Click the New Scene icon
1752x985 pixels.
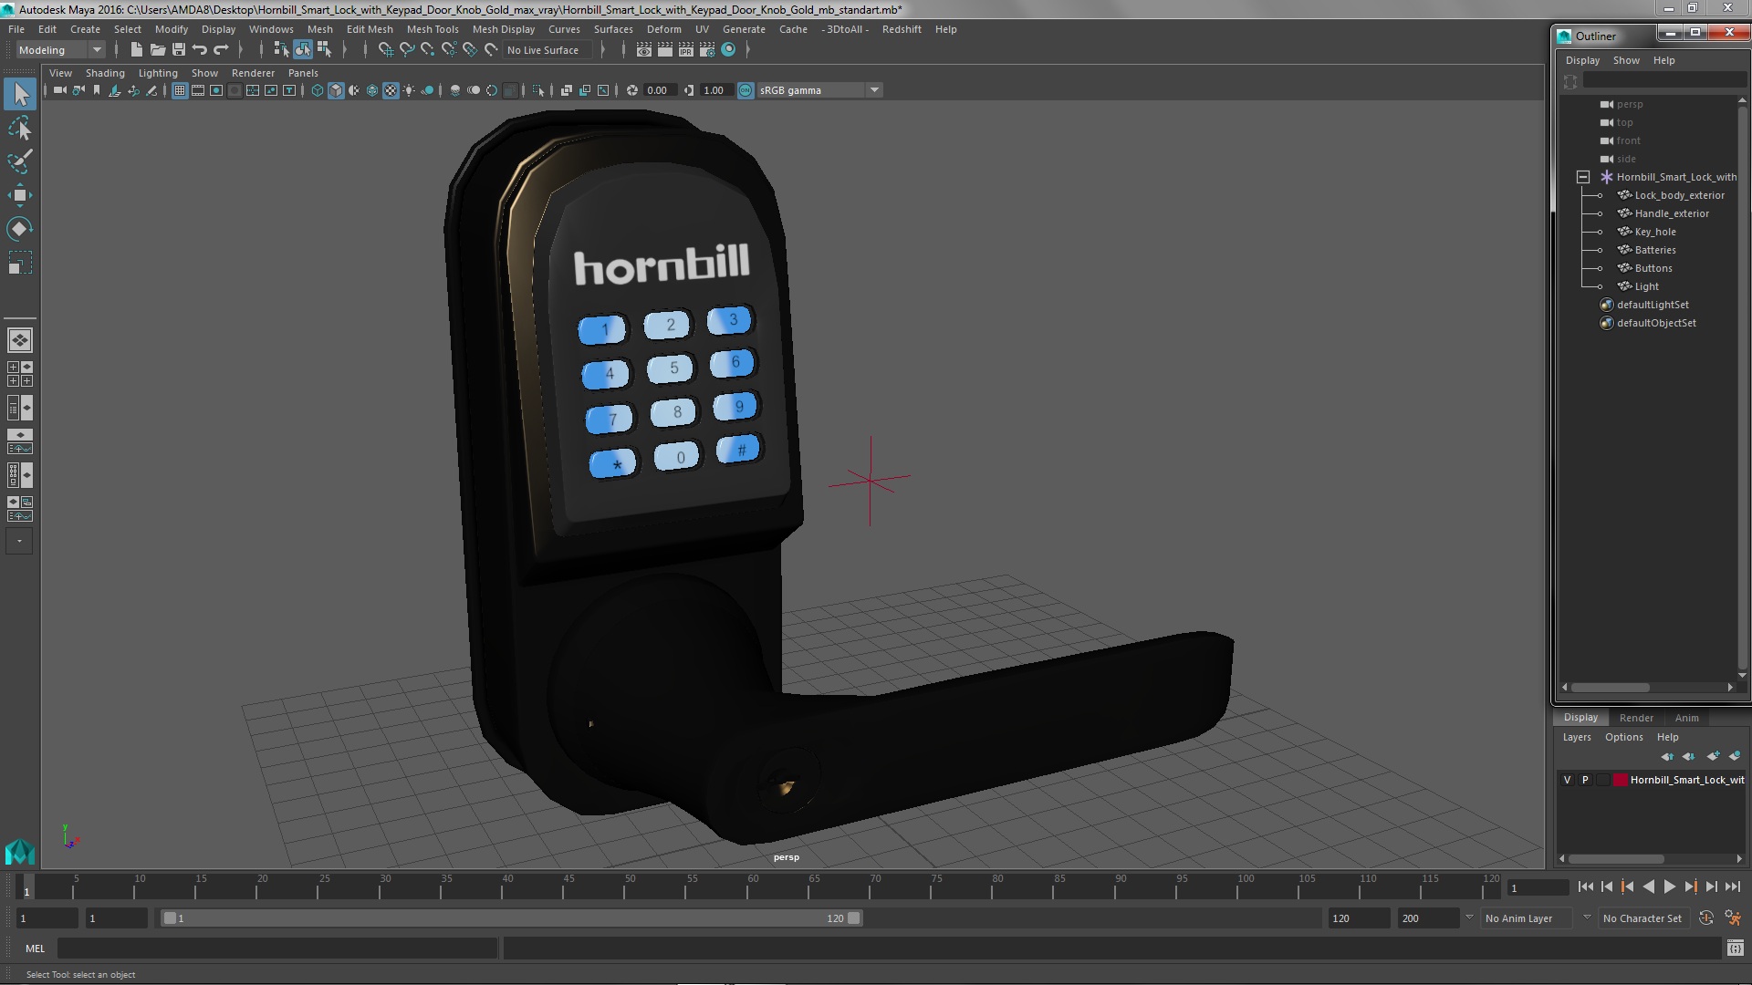pos(137,50)
